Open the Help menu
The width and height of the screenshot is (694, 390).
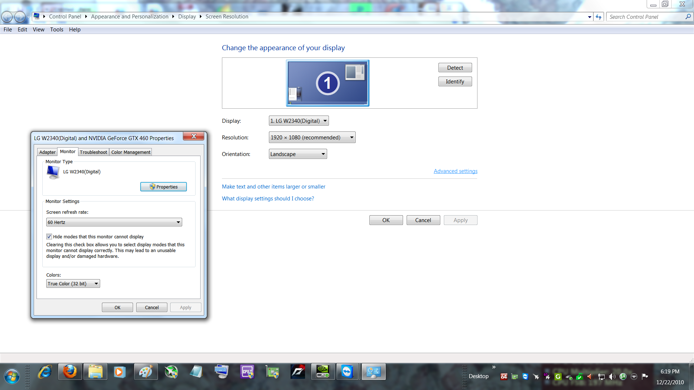pyautogui.click(x=75, y=30)
